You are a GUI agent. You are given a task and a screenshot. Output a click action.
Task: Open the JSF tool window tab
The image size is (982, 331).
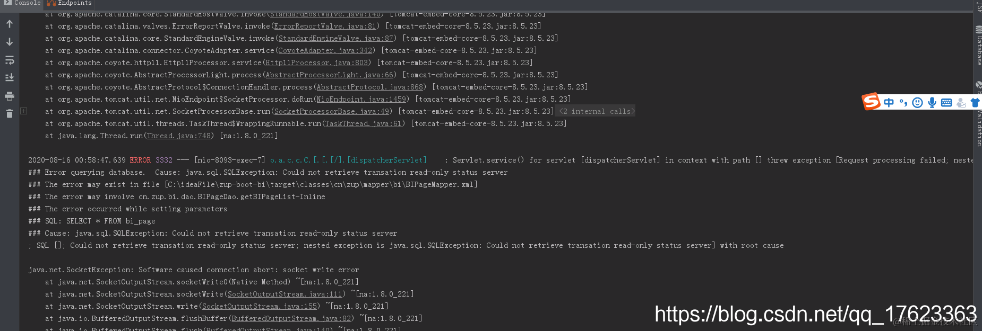(978, 6)
